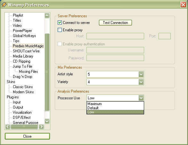The height and width of the screenshot is (145, 188).
Task: Click the tree scroll down arrow
Action: (x=47, y=121)
